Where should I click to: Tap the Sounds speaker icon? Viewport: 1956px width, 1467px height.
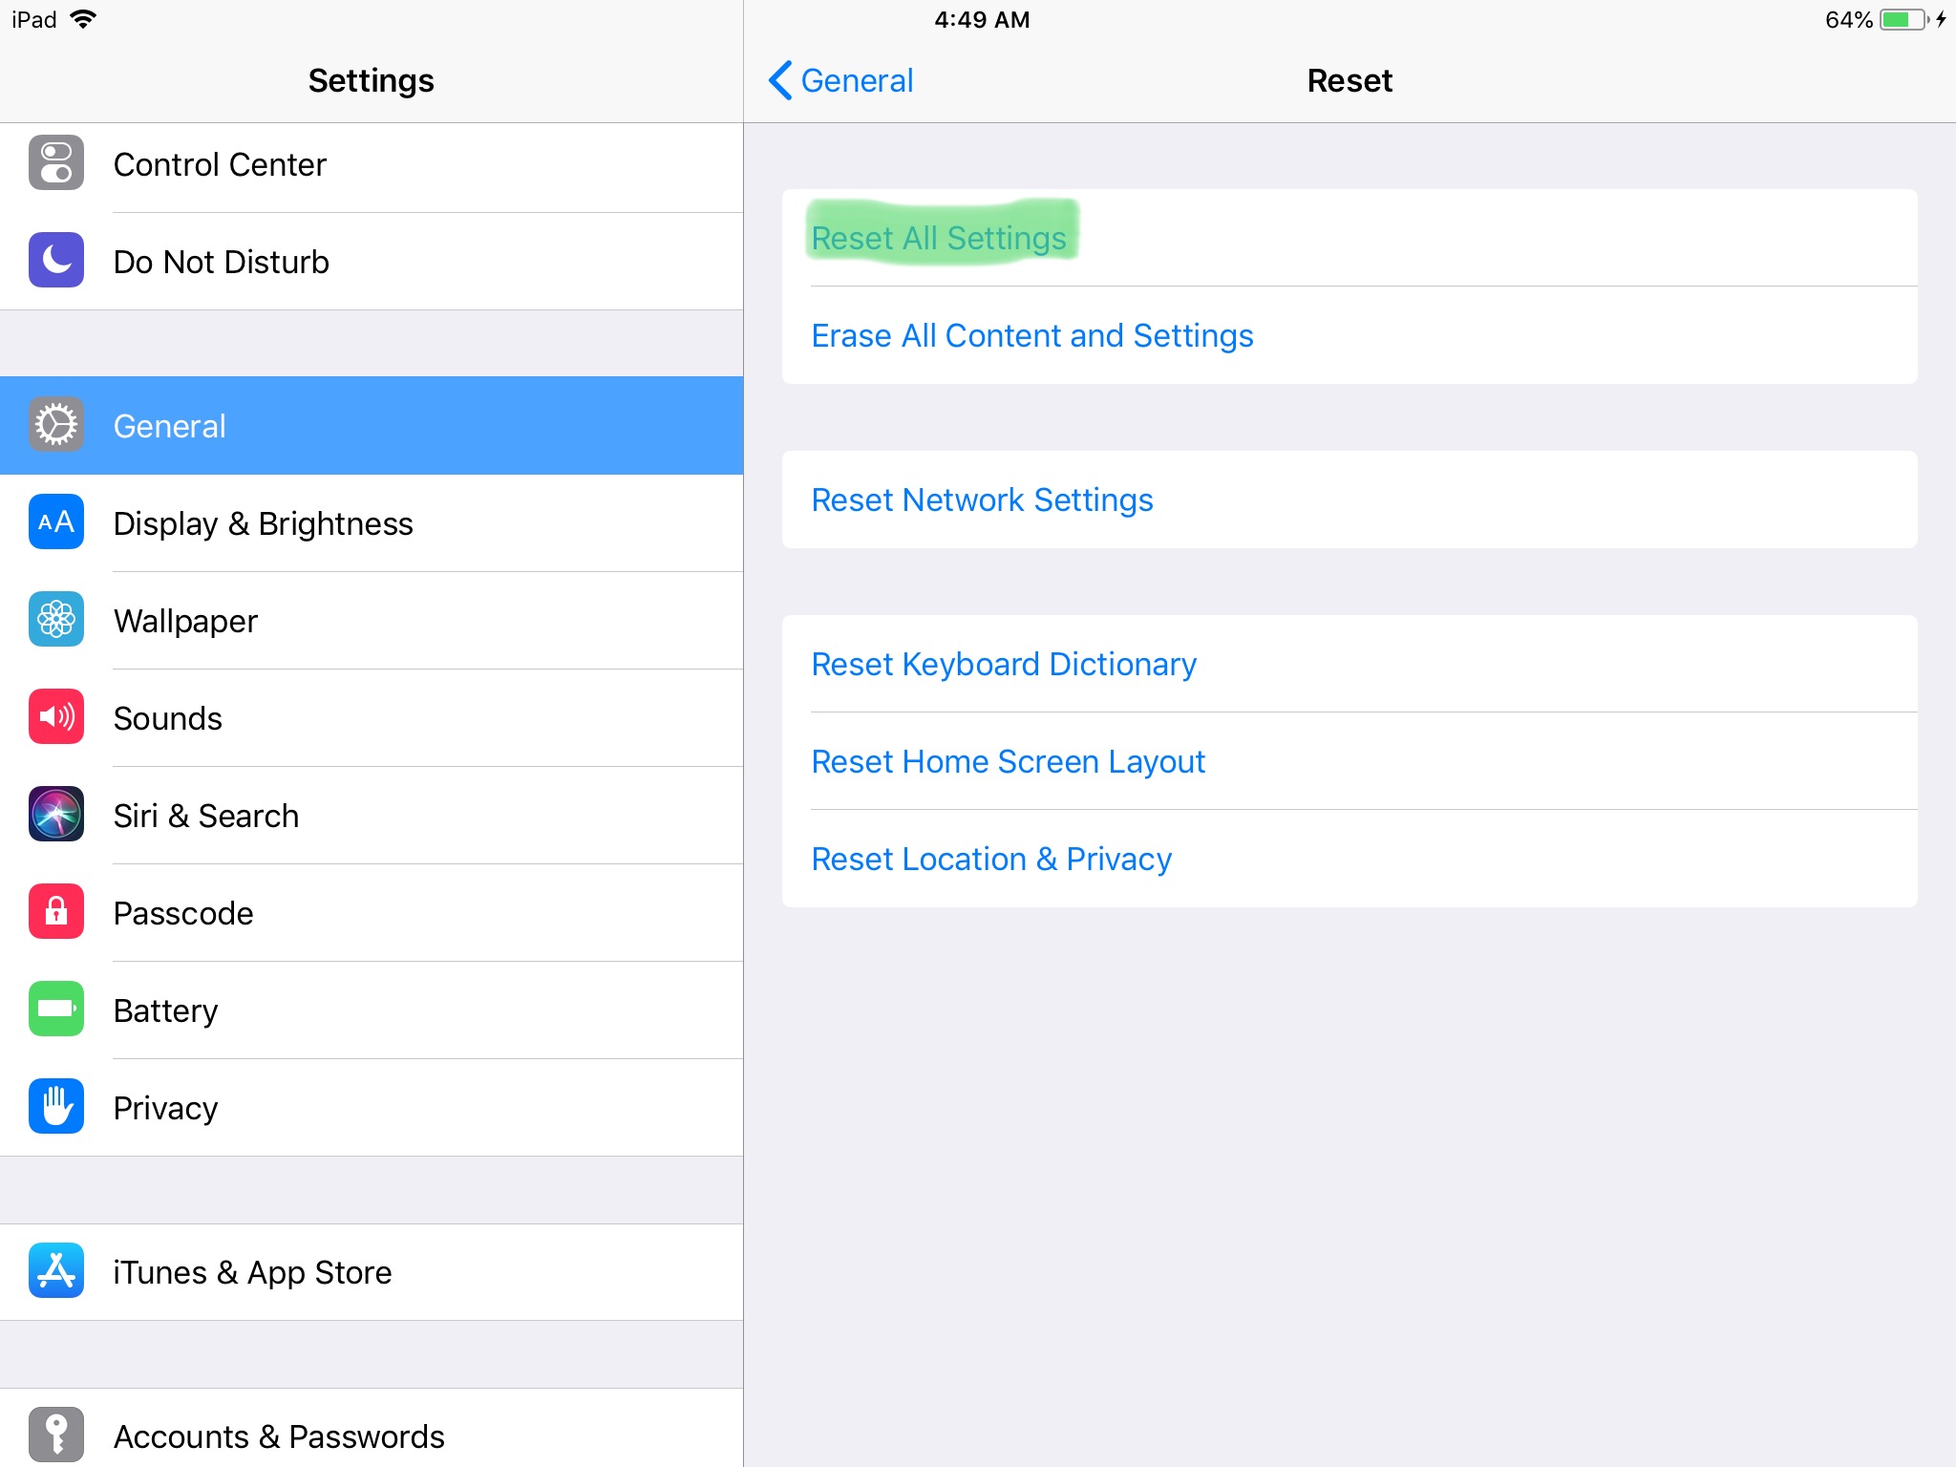click(56, 717)
